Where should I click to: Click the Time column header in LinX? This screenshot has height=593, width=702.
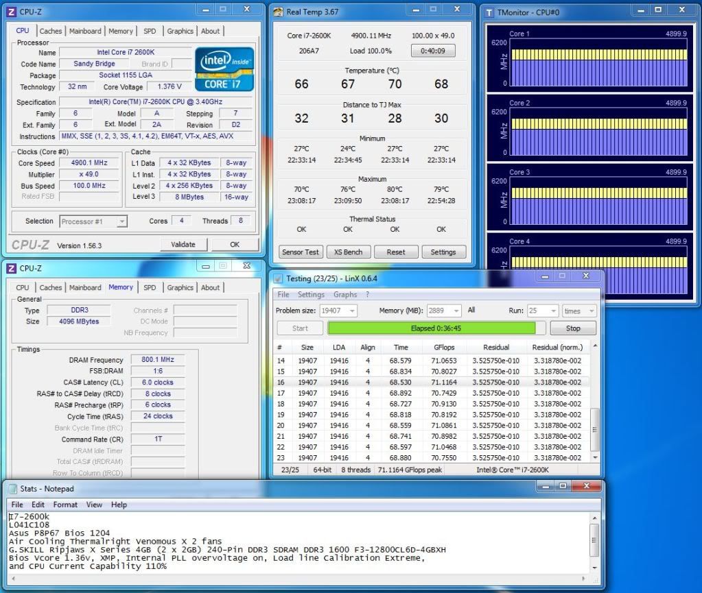pyautogui.click(x=401, y=347)
